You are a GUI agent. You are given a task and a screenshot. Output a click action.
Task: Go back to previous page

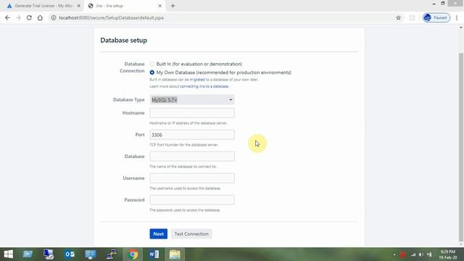7,17
